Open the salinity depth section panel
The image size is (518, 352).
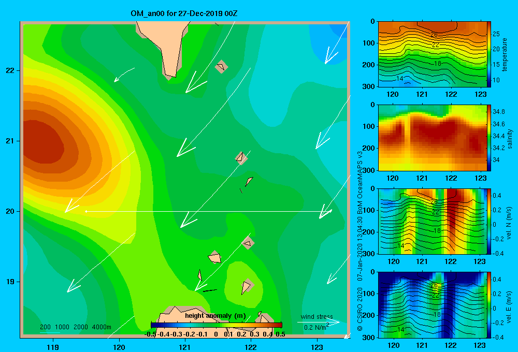[x=433, y=138]
